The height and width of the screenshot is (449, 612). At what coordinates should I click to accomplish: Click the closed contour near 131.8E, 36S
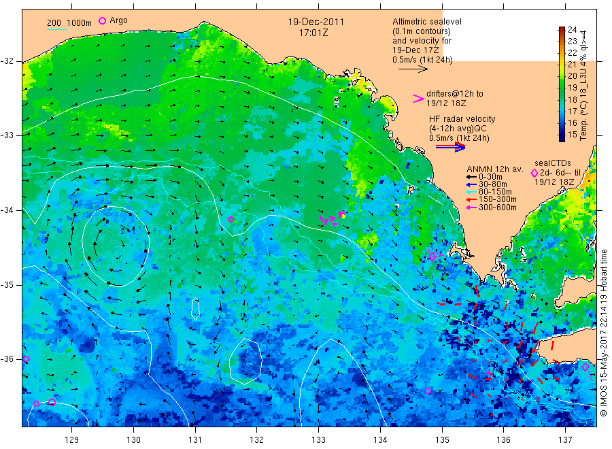[x=245, y=361]
